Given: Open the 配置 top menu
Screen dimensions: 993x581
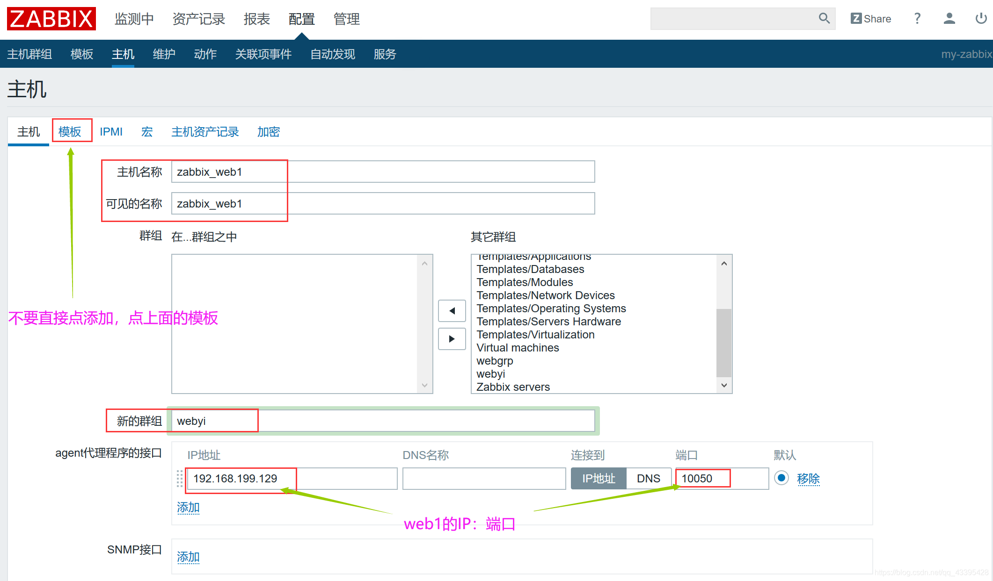Looking at the screenshot, I should point(302,19).
